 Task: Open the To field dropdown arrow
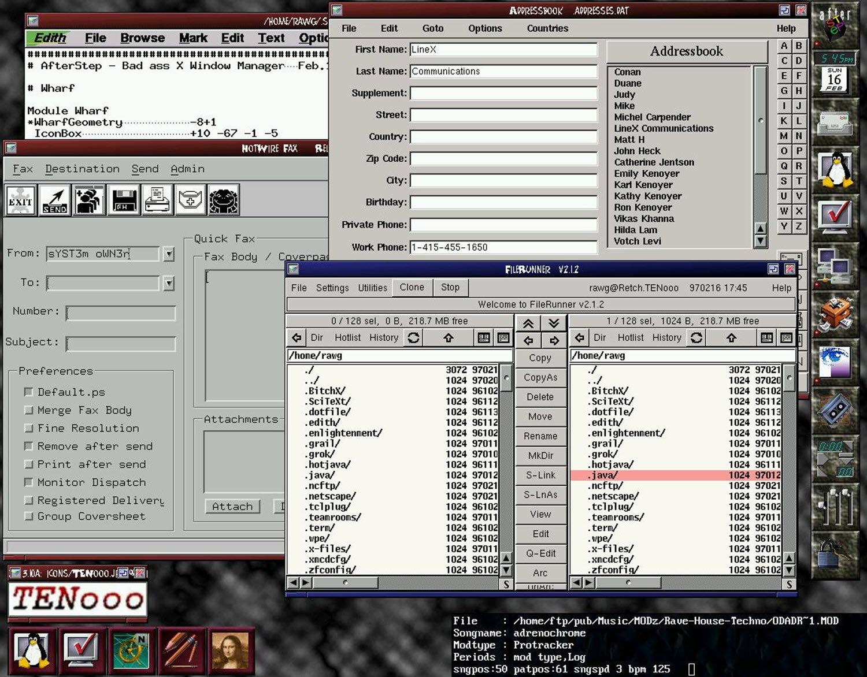(168, 283)
